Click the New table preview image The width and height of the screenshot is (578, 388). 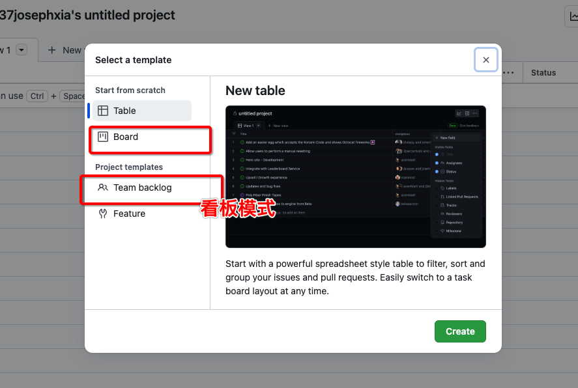(x=355, y=176)
